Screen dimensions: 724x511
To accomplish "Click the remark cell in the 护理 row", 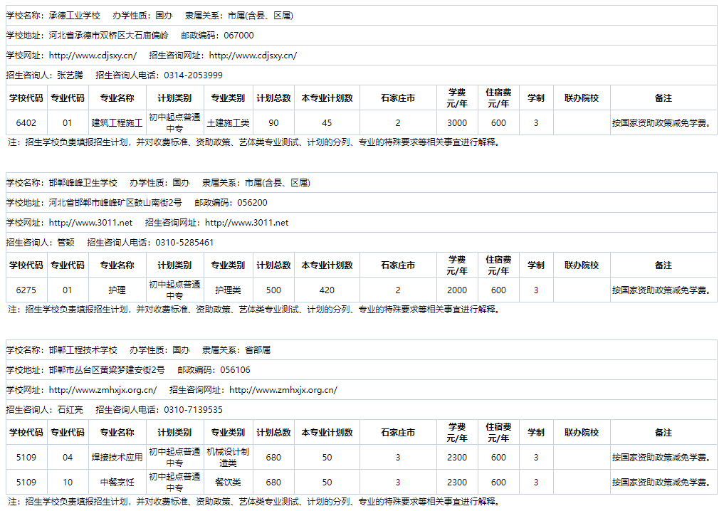I will click(x=663, y=290).
